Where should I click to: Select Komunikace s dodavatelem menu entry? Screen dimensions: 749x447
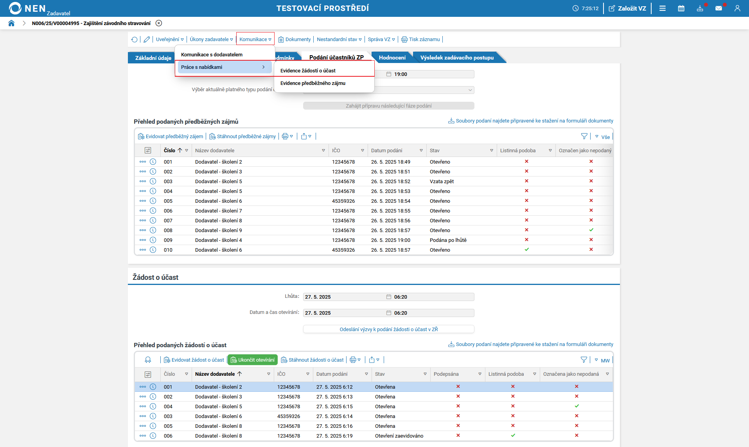pyautogui.click(x=212, y=54)
